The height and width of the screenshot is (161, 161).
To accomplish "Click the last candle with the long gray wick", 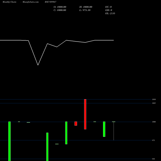I will pyautogui.click(x=114, y=131).
